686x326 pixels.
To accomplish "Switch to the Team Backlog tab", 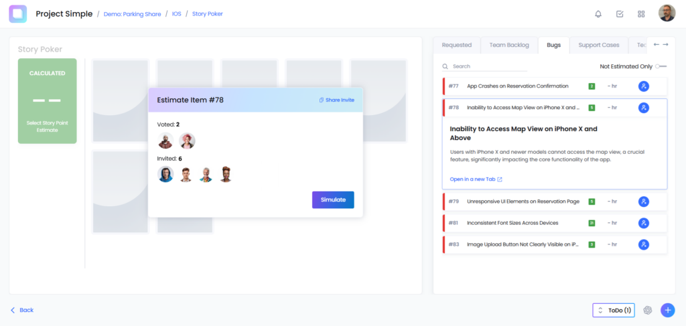I will pos(508,45).
